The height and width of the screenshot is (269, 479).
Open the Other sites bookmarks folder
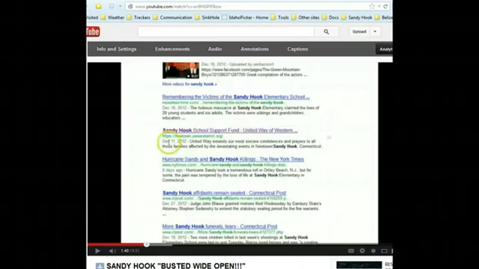click(305, 18)
